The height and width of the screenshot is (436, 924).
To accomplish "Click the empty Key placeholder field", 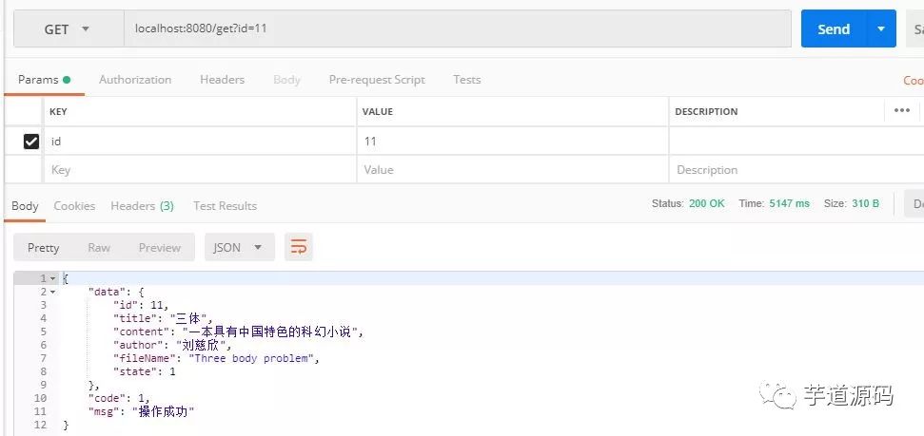I will (x=200, y=169).
